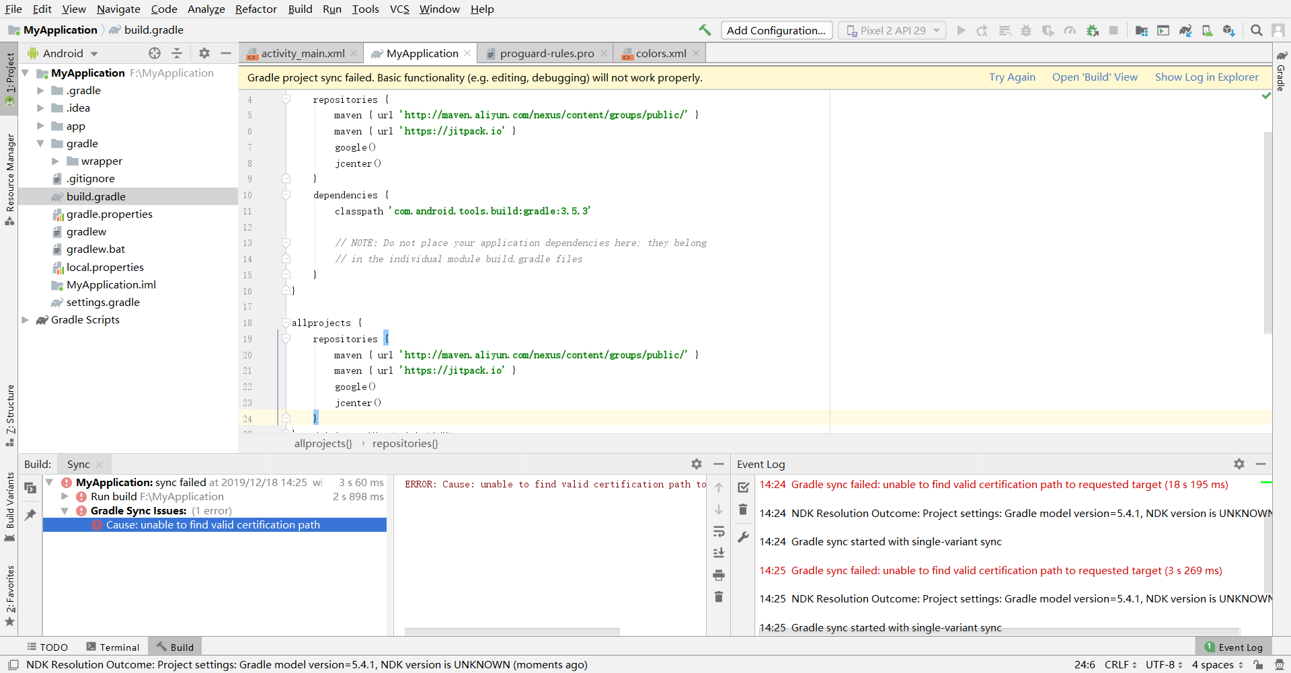Clear build output with trash icon
The width and height of the screenshot is (1291, 673).
(x=719, y=596)
